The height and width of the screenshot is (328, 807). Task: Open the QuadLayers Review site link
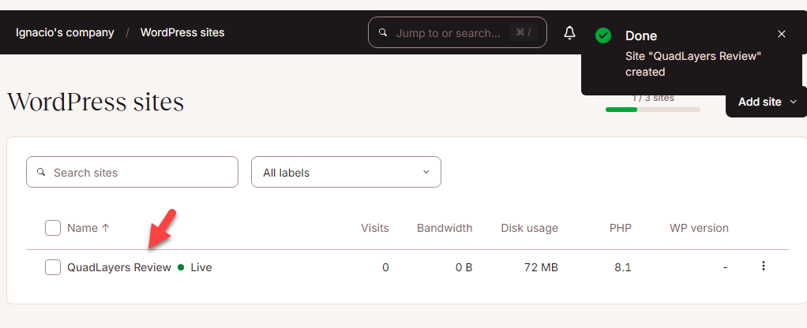point(119,267)
